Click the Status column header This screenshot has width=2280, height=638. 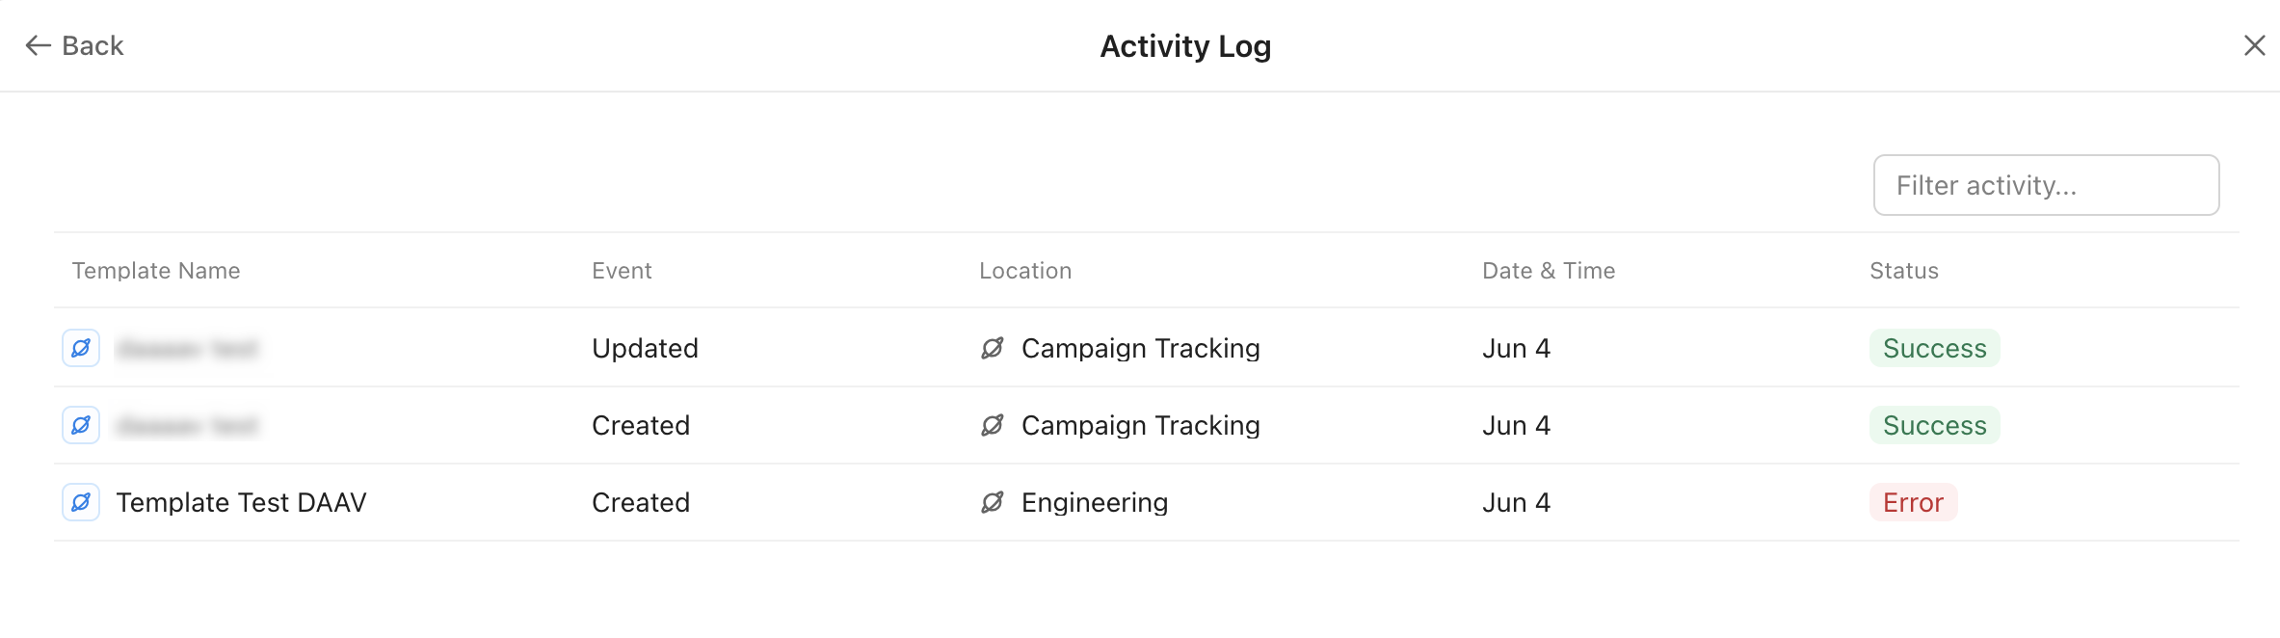1904,271
